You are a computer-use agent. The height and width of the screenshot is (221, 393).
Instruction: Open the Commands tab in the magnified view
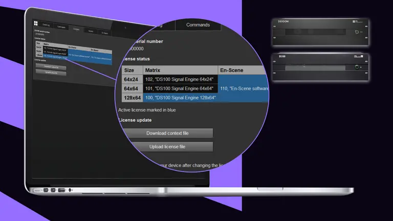[x=198, y=25]
